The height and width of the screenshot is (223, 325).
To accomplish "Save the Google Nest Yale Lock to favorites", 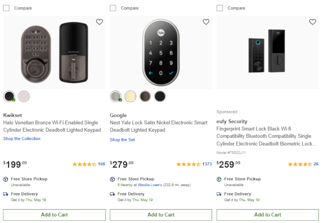I will coord(206,22).
